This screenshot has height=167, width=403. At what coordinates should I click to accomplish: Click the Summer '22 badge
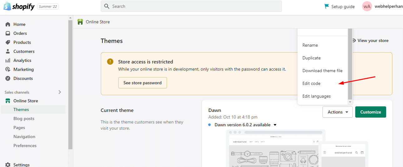(48, 7)
